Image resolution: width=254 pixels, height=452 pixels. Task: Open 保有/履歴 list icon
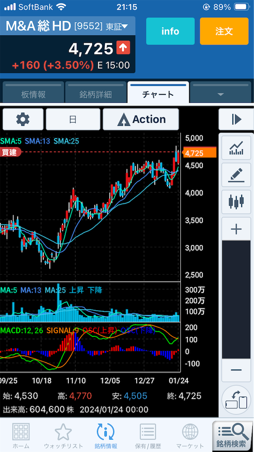pos(148,436)
